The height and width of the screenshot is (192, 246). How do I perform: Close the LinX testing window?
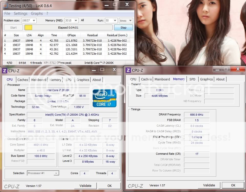(127, 4)
